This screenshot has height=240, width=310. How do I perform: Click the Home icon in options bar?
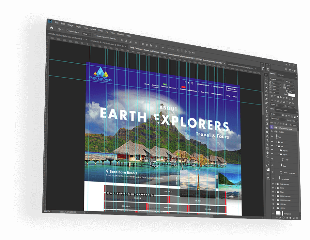52,28
